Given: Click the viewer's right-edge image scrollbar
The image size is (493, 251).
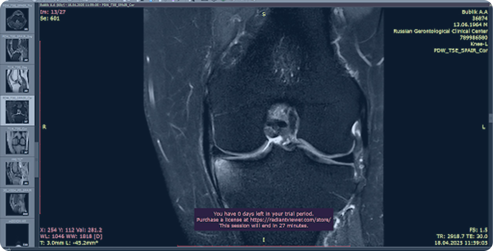Looking at the screenshot, I should tap(491, 118).
